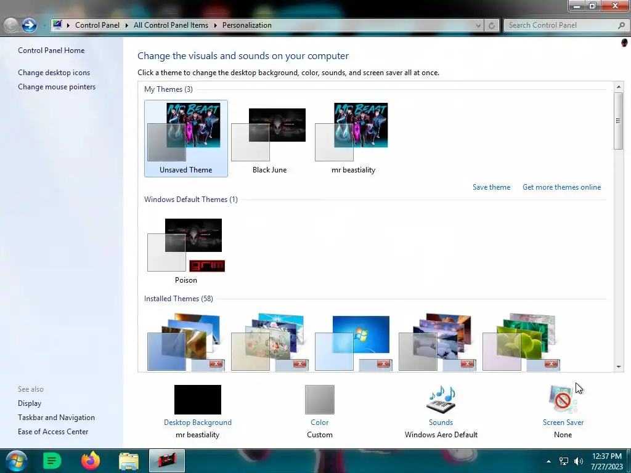Click the active Personalization taskbar button
This screenshot has width=631, height=473.
pos(167,461)
